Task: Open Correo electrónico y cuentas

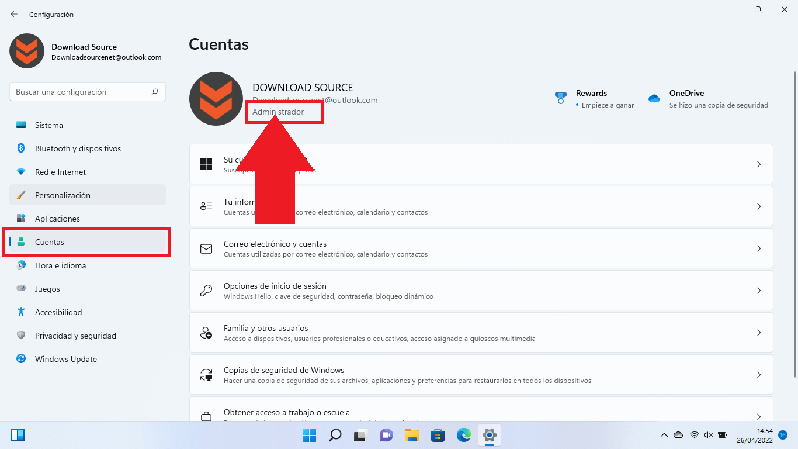Action: pos(481,248)
